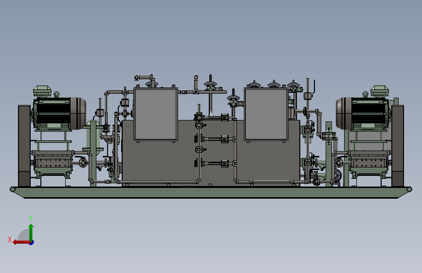The height and width of the screenshot is (273, 422).
Task: Select the right electric motor in model
Action: pos(363,113)
